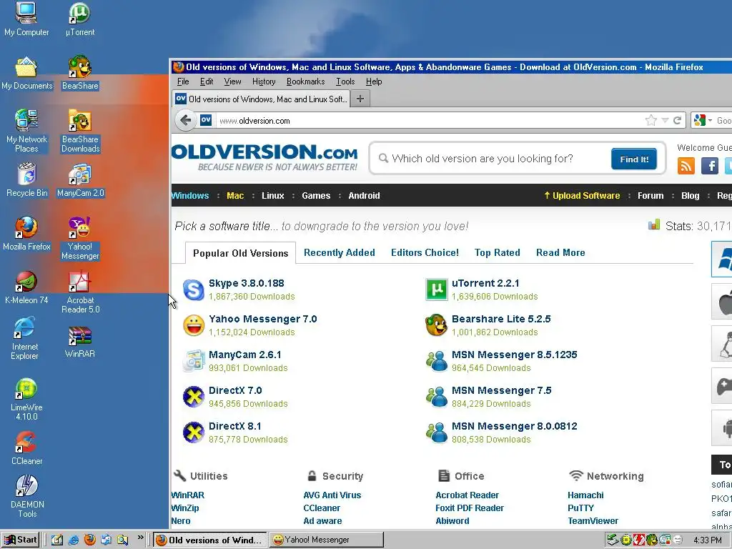
Task: Select the WinRAR desktop shortcut
Action: click(x=80, y=342)
